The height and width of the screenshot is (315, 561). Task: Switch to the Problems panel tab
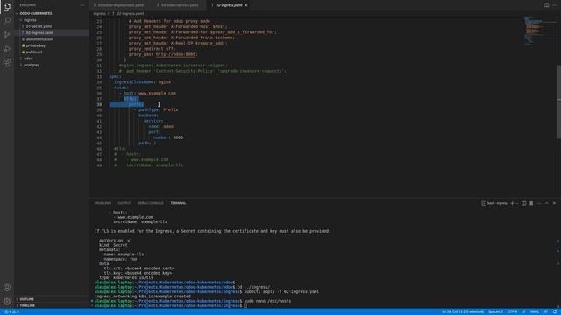(103, 203)
